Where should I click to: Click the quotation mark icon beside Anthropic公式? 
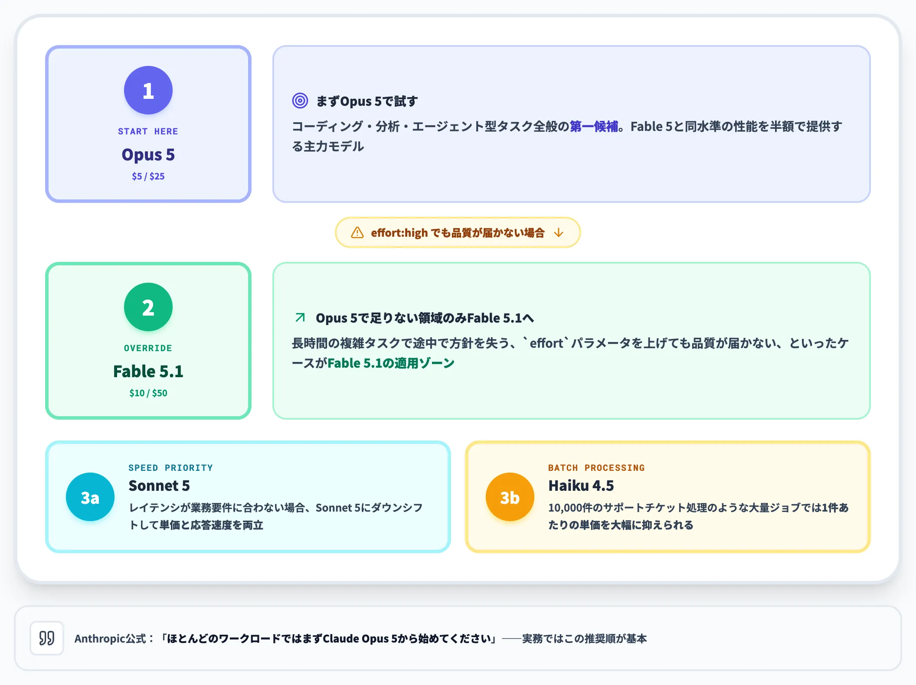[x=47, y=638]
